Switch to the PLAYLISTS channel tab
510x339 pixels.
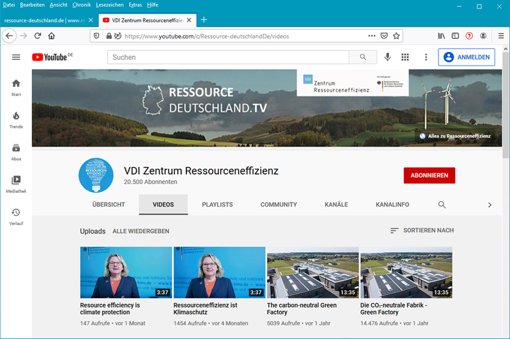pyautogui.click(x=217, y=205)
